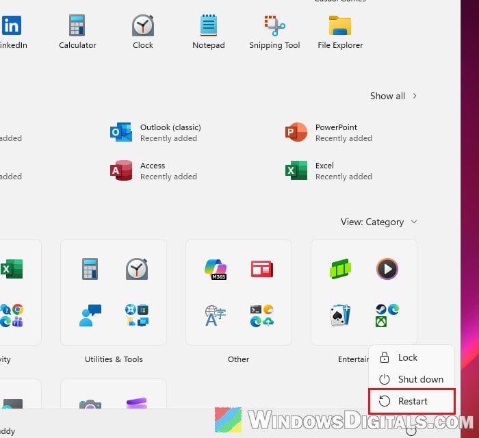Open recently added Outlook (classic)
The height and width of the screenshot is (438, 479).
[x=156, y=132]
